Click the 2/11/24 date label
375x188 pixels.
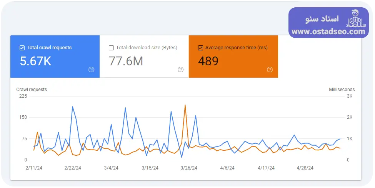[x=34, y=168]
